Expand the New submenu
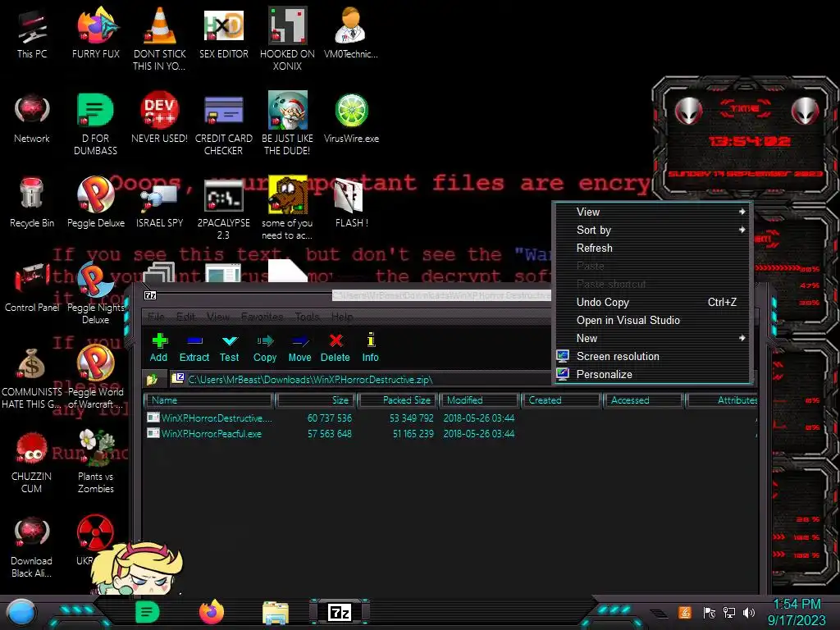Screen dimensions: 840x630 [x=652, y=338]
